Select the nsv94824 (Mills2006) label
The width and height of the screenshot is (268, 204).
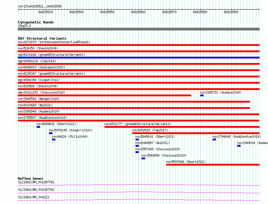pos(70,136)
